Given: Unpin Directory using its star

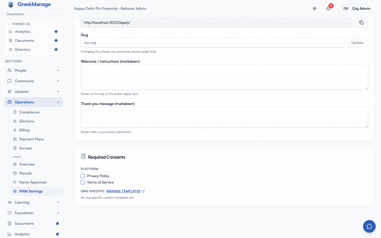Looking at the screenshot, I should click(x=56, y=49).
